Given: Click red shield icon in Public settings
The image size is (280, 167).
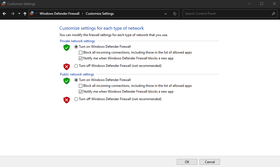Looking at the screenshot, I should point(67,100).
